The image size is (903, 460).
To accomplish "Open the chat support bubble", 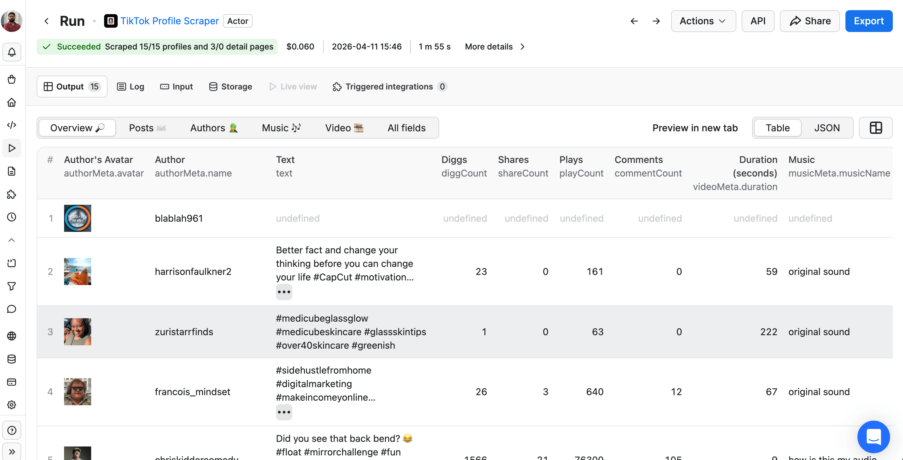I will [873, 437].
